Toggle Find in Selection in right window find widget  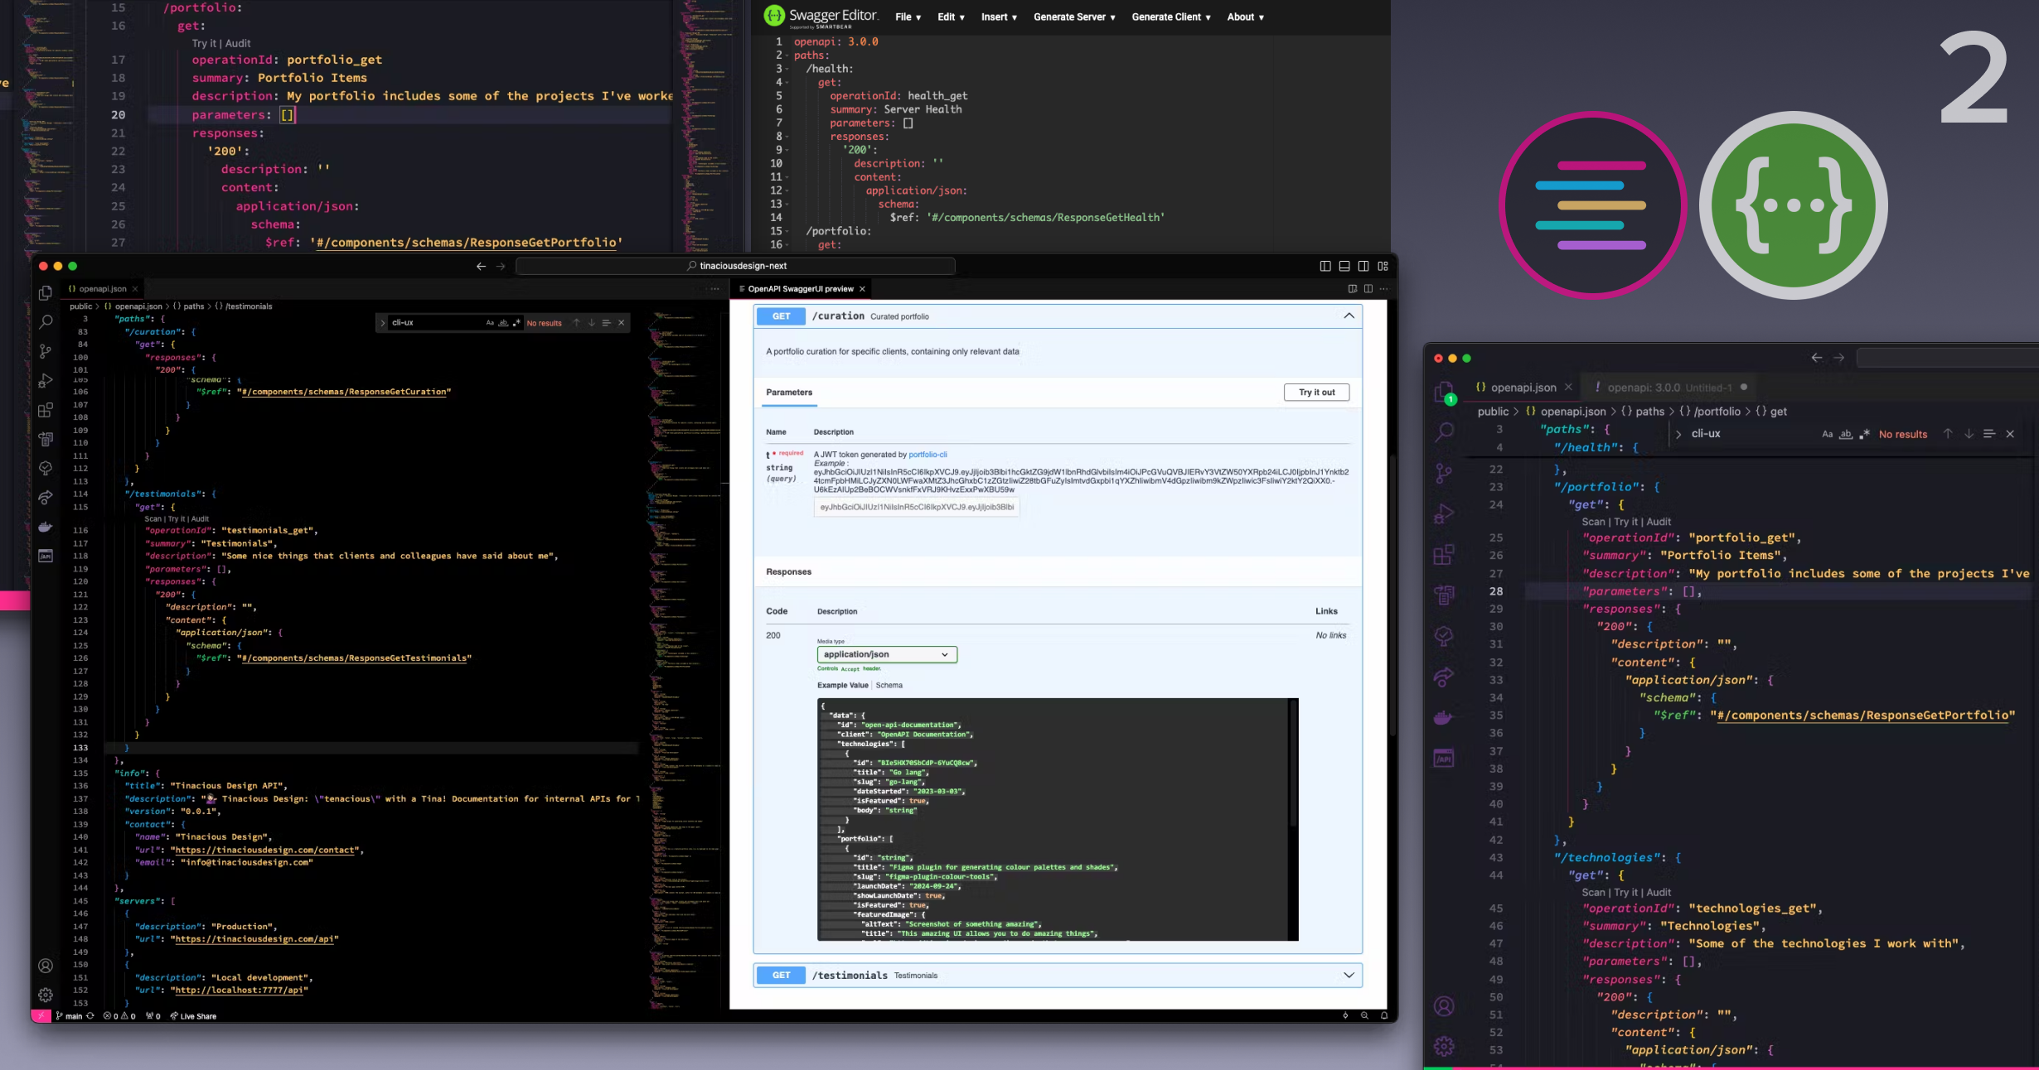(x=1989, y=434)
